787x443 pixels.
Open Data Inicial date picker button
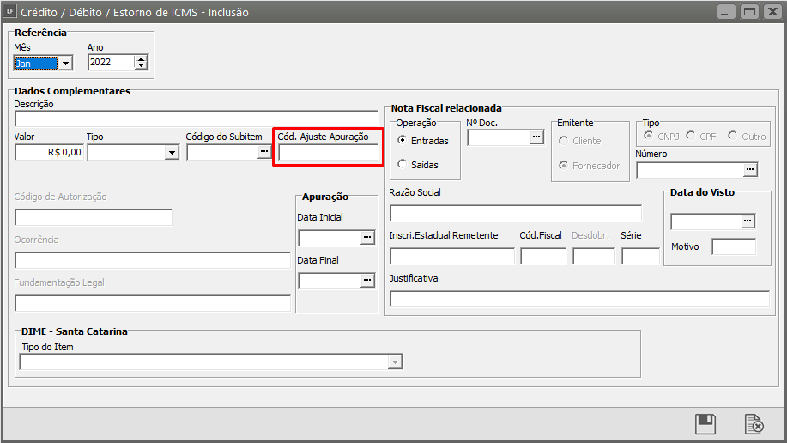[x=366, y=237]
